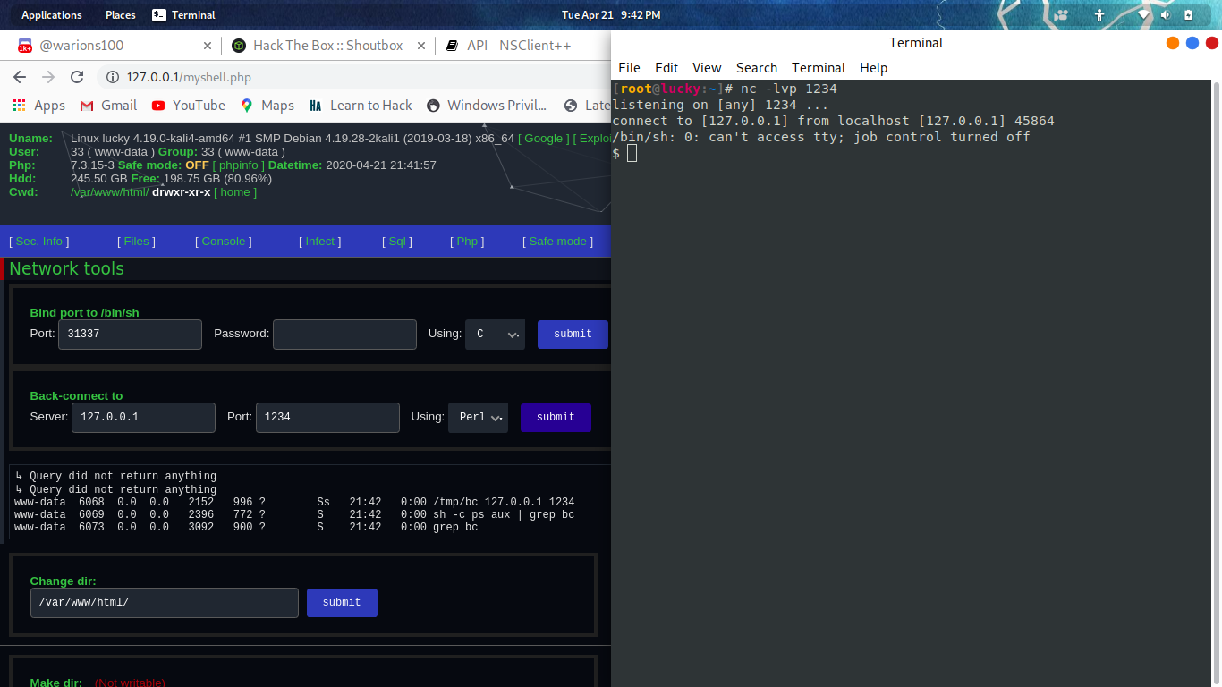1222x687 pixels.
Task: Reload the myshell.php page
Action: pyautogui.click(x=77, y=77)
